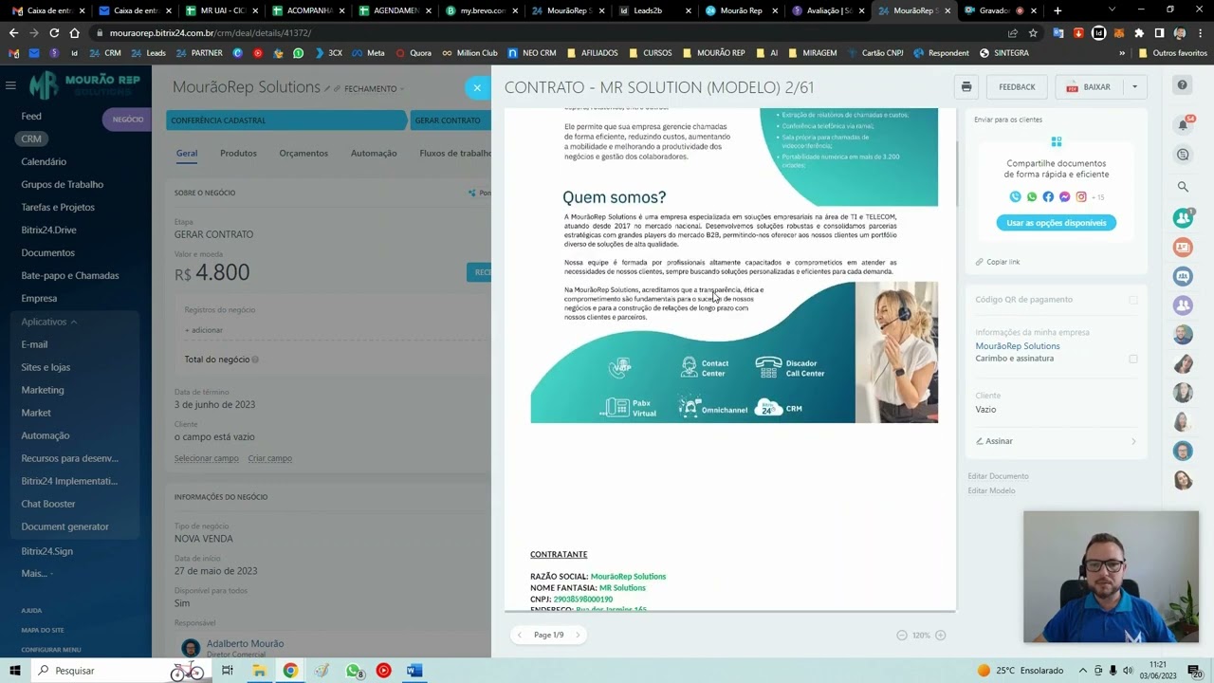Screen dimensions: 1214x683
Task: Open the Chrome extensions puzzle icon
Action: click(x=1139, y=32)
